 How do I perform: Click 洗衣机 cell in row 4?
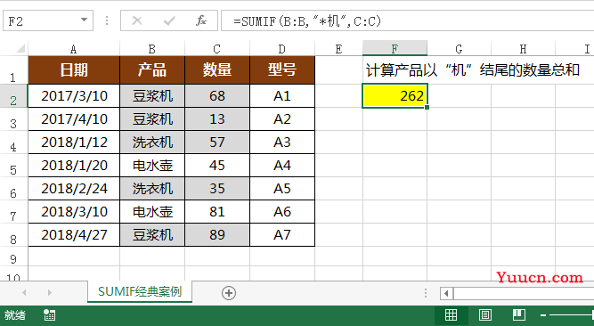tap(152, 143)
